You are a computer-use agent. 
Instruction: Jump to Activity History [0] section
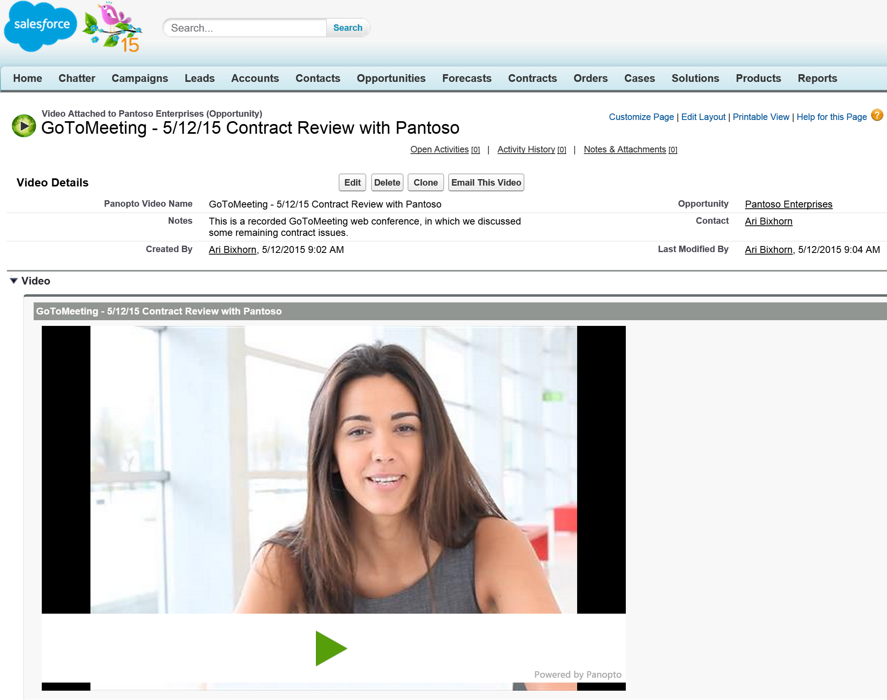[531, 150]
